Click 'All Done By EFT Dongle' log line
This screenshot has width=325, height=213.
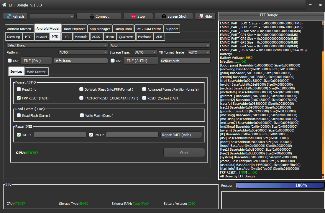(x=237, y=176)
